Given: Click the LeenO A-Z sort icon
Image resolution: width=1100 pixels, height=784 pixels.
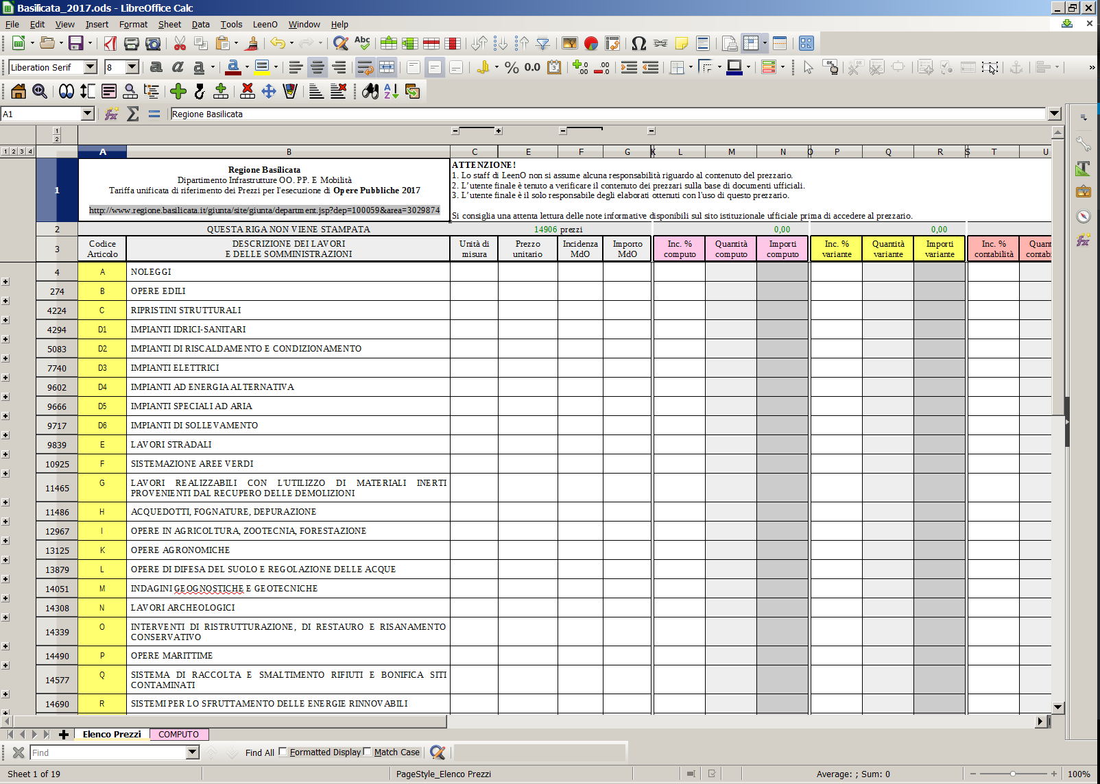Looking at the screenshot, I should point(391,91).
